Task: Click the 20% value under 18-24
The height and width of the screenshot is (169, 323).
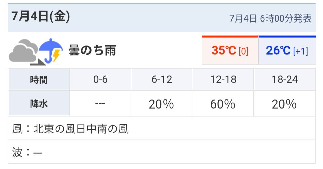Action: point(284,104)
